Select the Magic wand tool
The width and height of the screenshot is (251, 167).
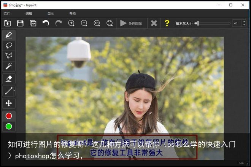pos(9,66)
